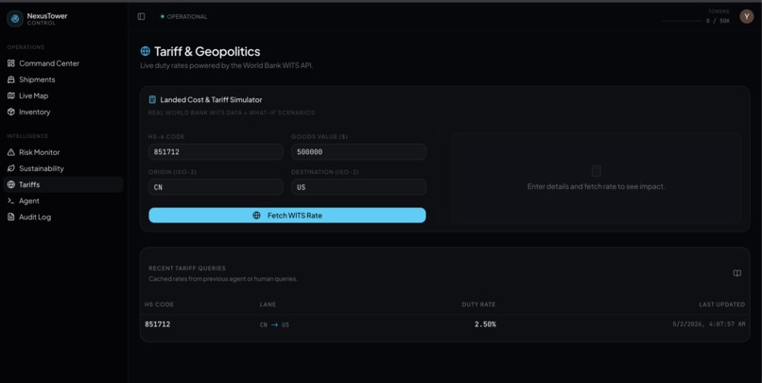
Task: Open Audit Log page
Action: [x=63, y=217]
